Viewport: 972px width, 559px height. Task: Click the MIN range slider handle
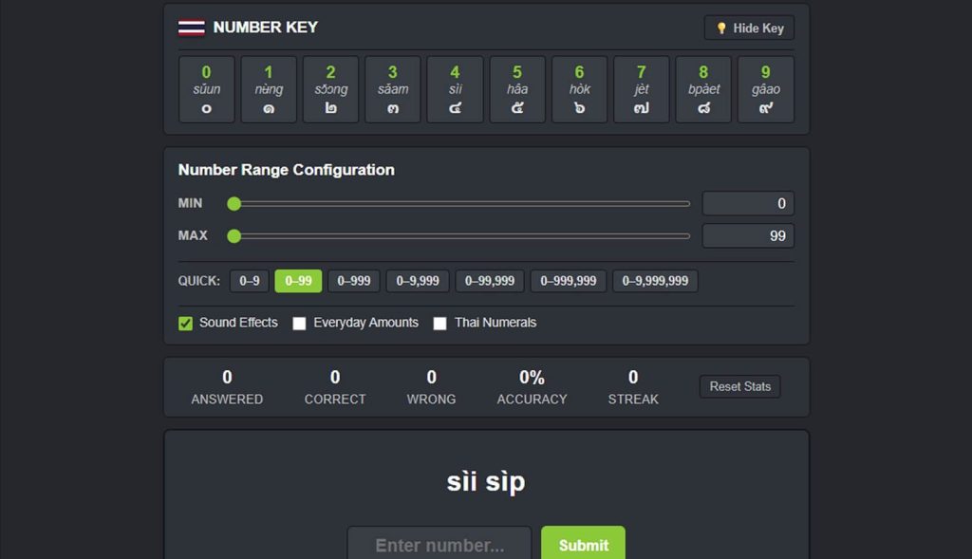click(x=234, y=204)
